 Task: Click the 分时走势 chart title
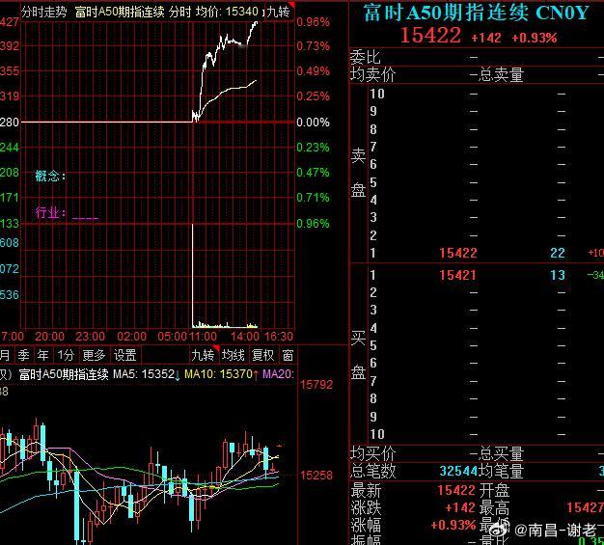(x=44, y=12)
